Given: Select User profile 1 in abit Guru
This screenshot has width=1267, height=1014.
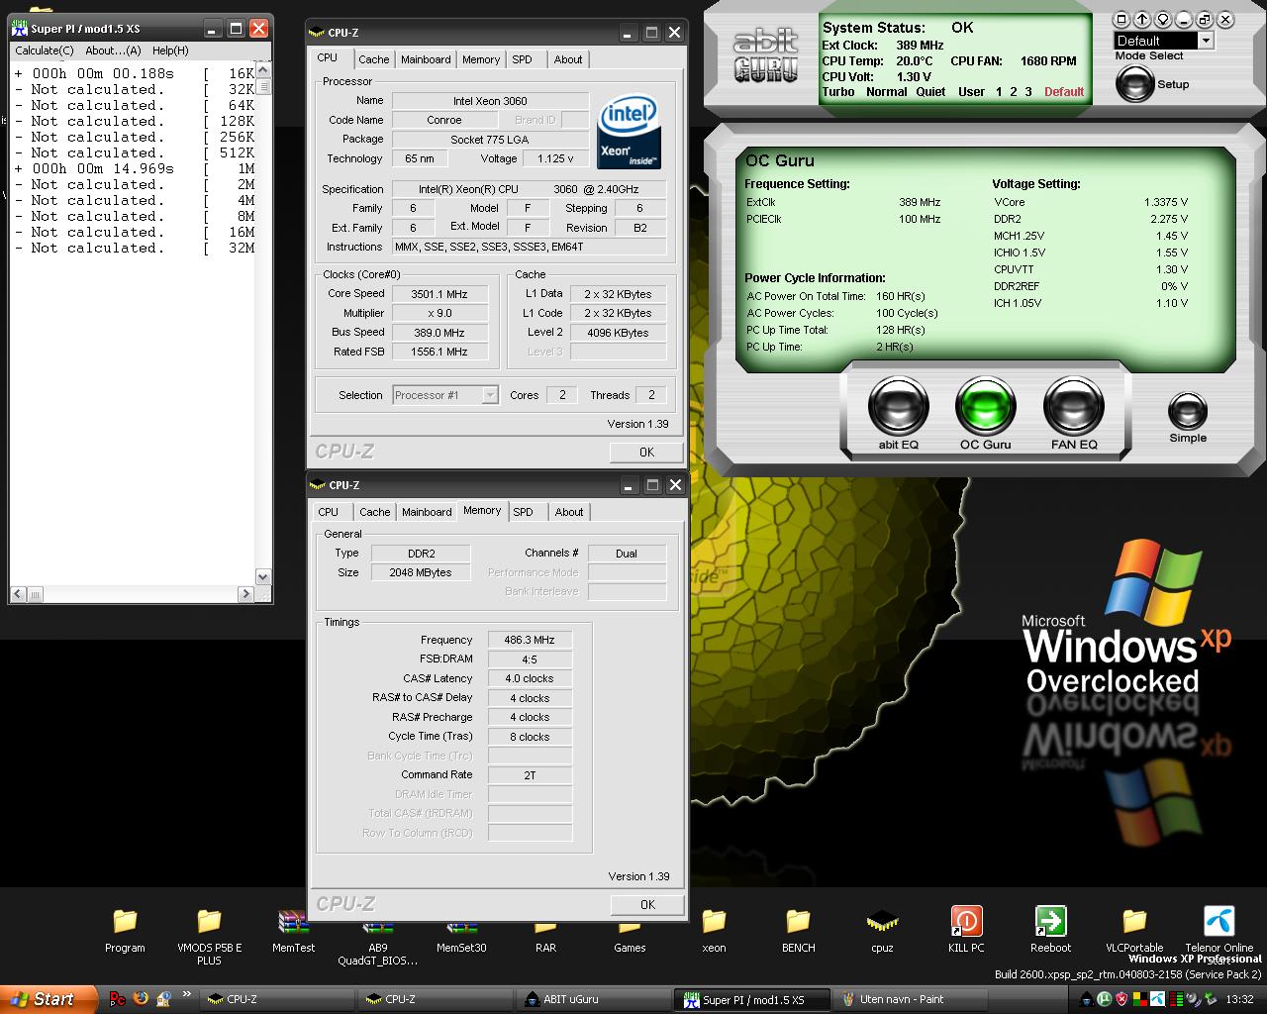Looking at the screenshot, I should (x=1000, y=92).
